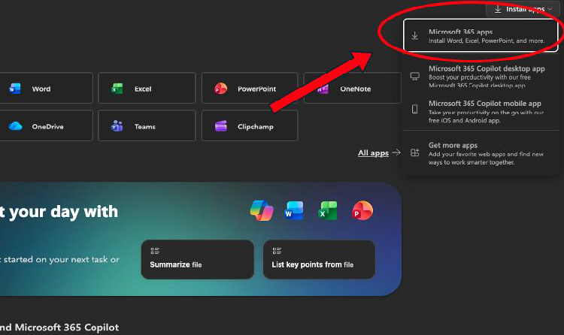Launch the Excel app tile
Image resolution: width=564 pixels, height=335 pixels.
[147, 88]
